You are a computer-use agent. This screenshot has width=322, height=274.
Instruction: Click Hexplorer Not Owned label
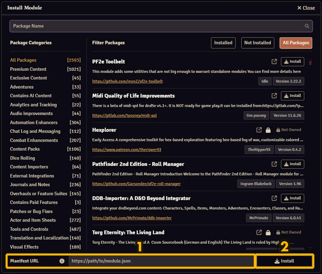(x=289, y=130)
